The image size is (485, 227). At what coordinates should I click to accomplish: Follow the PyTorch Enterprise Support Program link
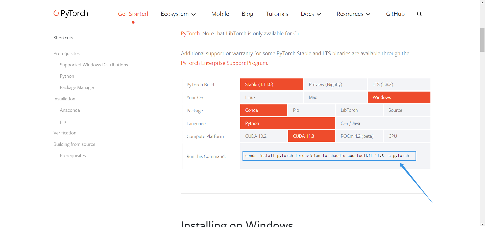[x=224, y=63]
